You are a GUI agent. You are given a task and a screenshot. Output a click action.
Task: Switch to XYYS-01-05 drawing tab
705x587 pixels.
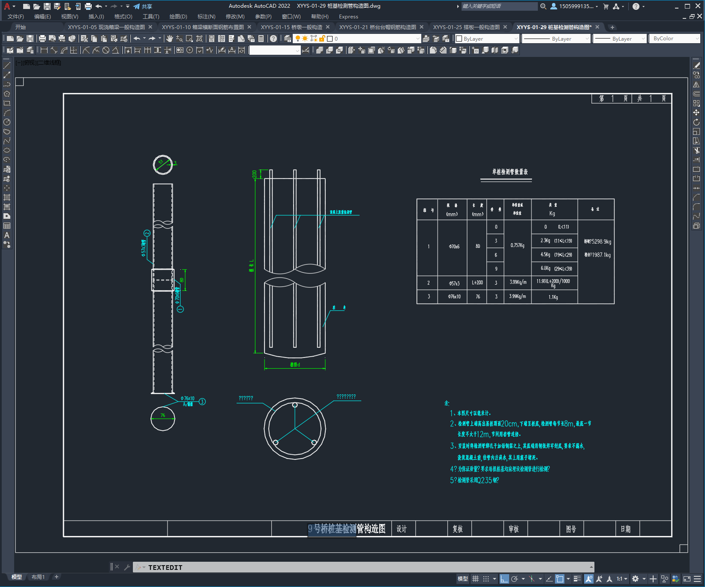[106, 27]
